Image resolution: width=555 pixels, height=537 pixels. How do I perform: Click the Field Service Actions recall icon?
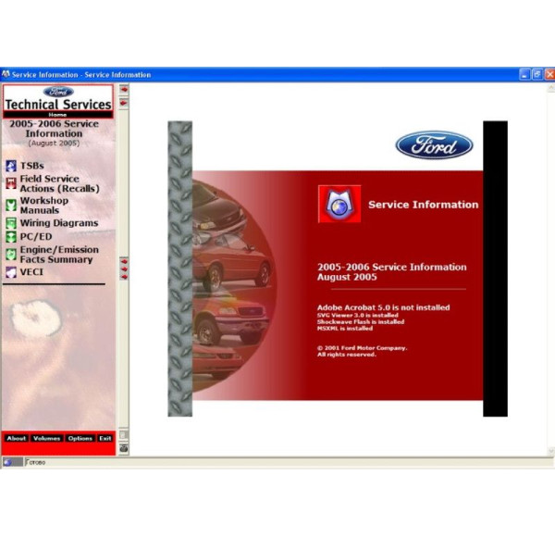[11, 183]
